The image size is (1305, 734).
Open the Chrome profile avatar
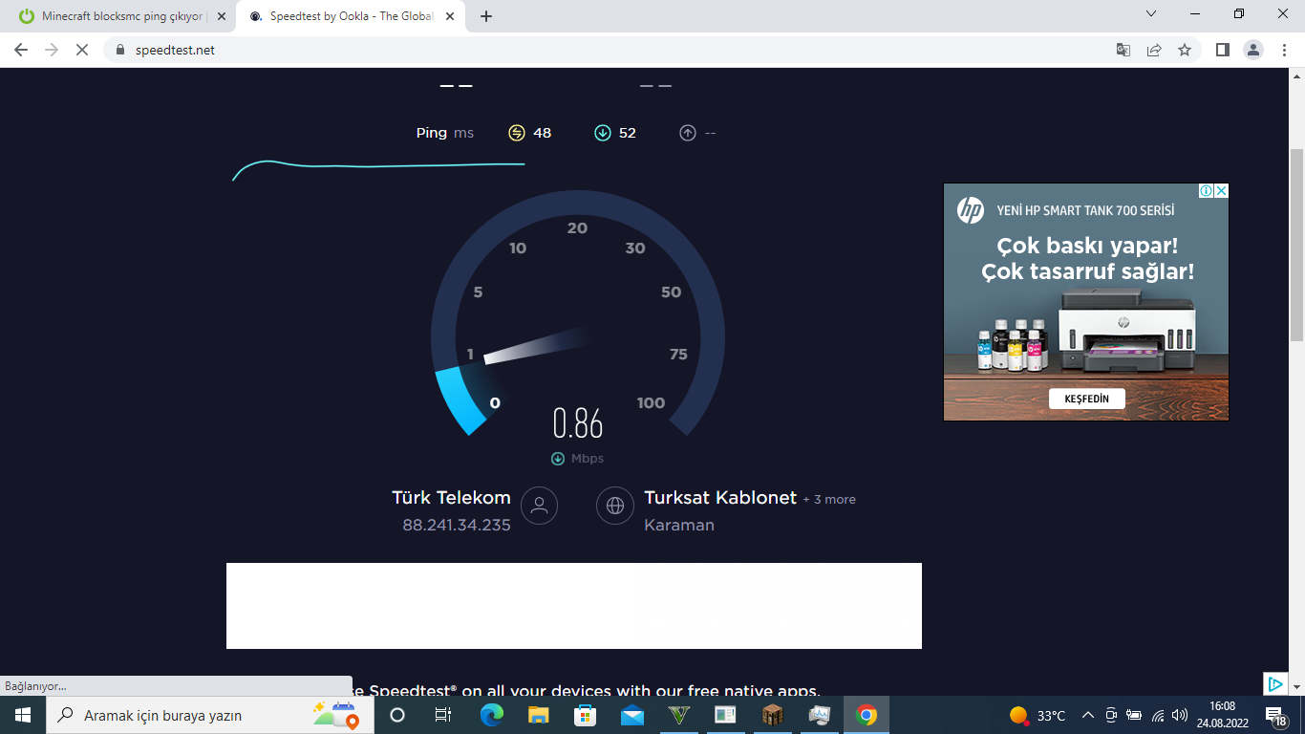(x=1253, y=50)
